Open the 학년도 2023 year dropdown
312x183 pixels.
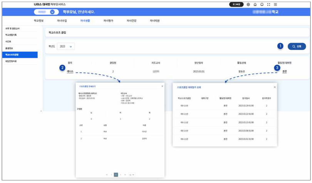tap(66, 46)
